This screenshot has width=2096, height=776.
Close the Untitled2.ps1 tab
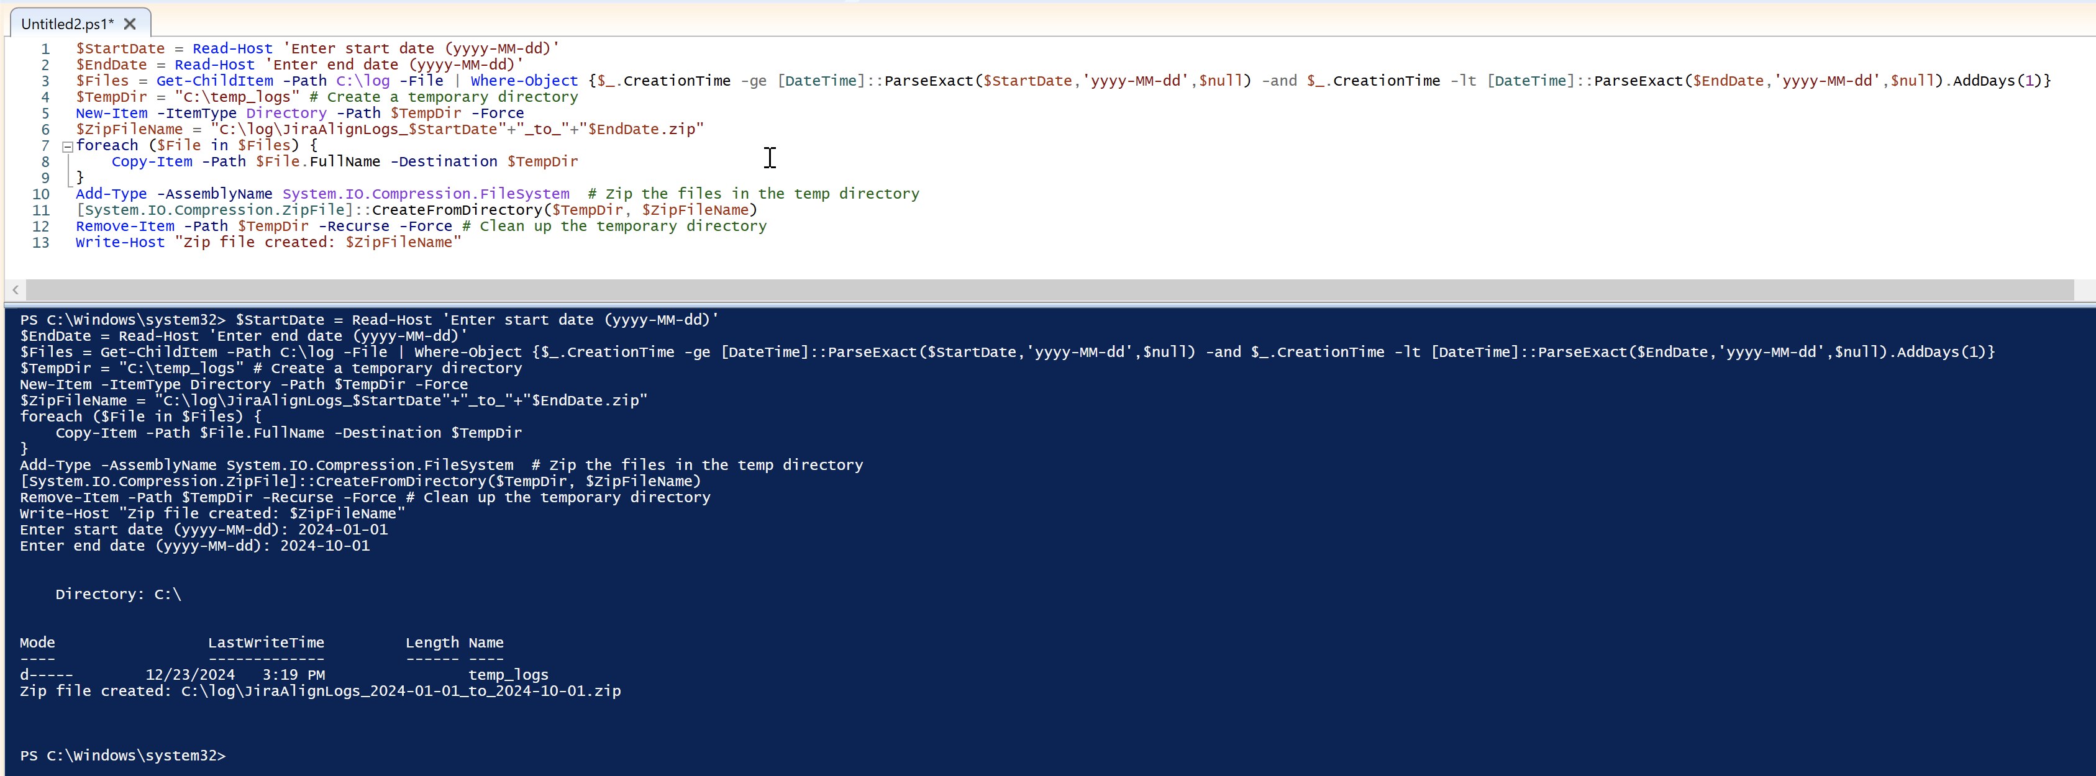coord(130,24)
